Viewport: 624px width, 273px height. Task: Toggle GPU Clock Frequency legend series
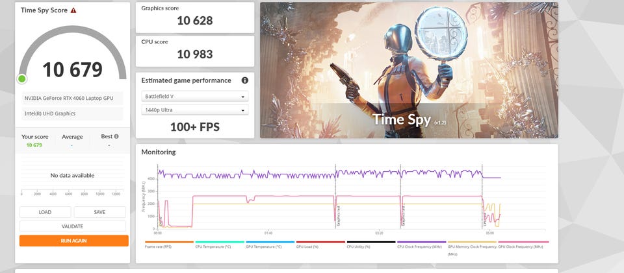[x=523, y=244]
